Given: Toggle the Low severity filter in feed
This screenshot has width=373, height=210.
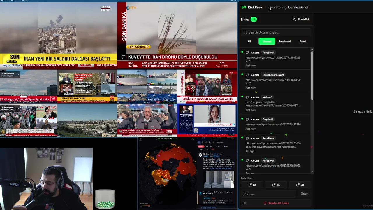Looking at the screenshot, I should click(211, 146).
